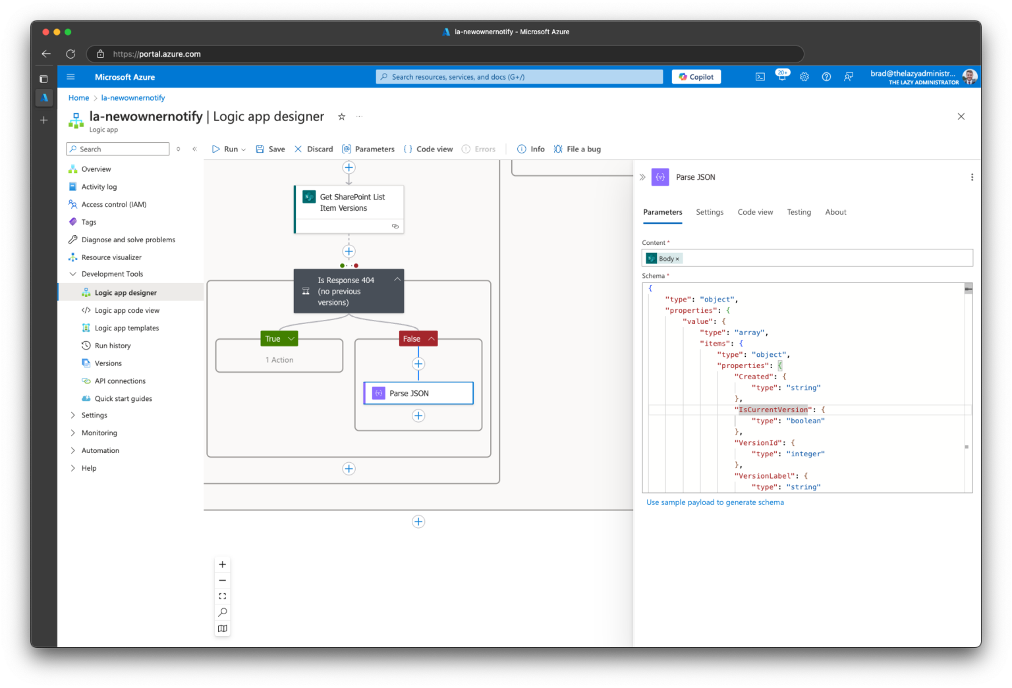Image resolution: width=1012 pixels, height=688 pixels.
Task: Click Use sample payload to generate schema
Action: (715, 503)
